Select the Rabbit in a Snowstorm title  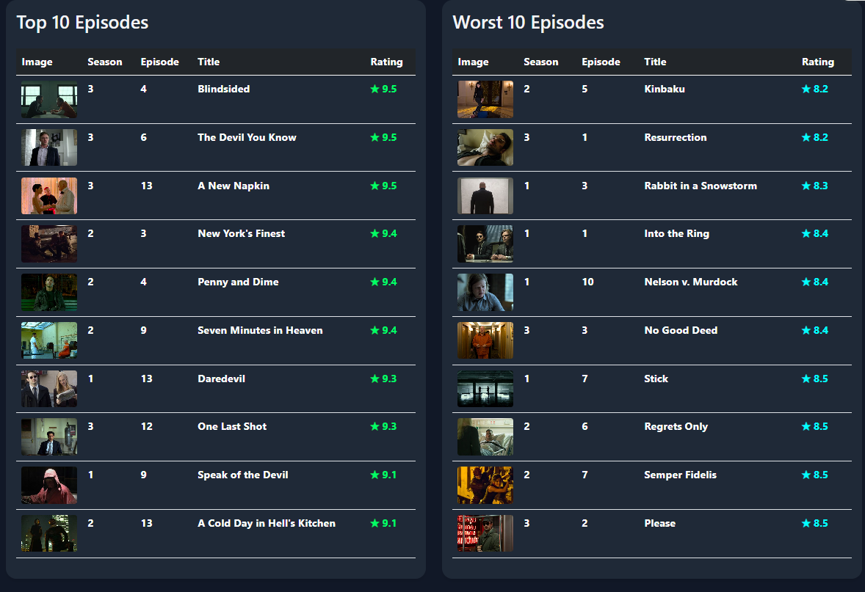point(700,186)
